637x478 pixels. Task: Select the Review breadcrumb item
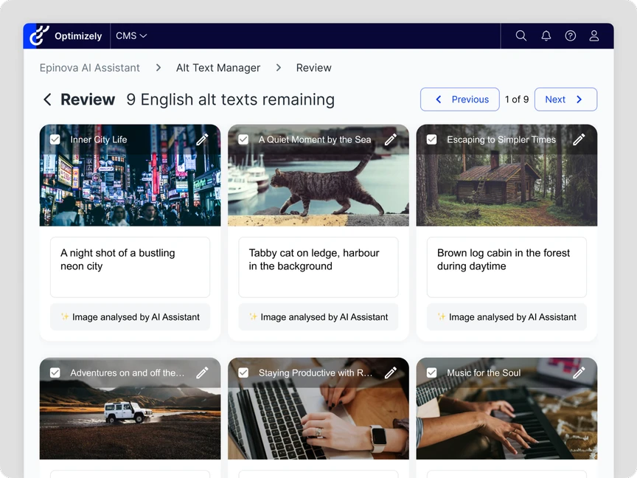[313, 67]
